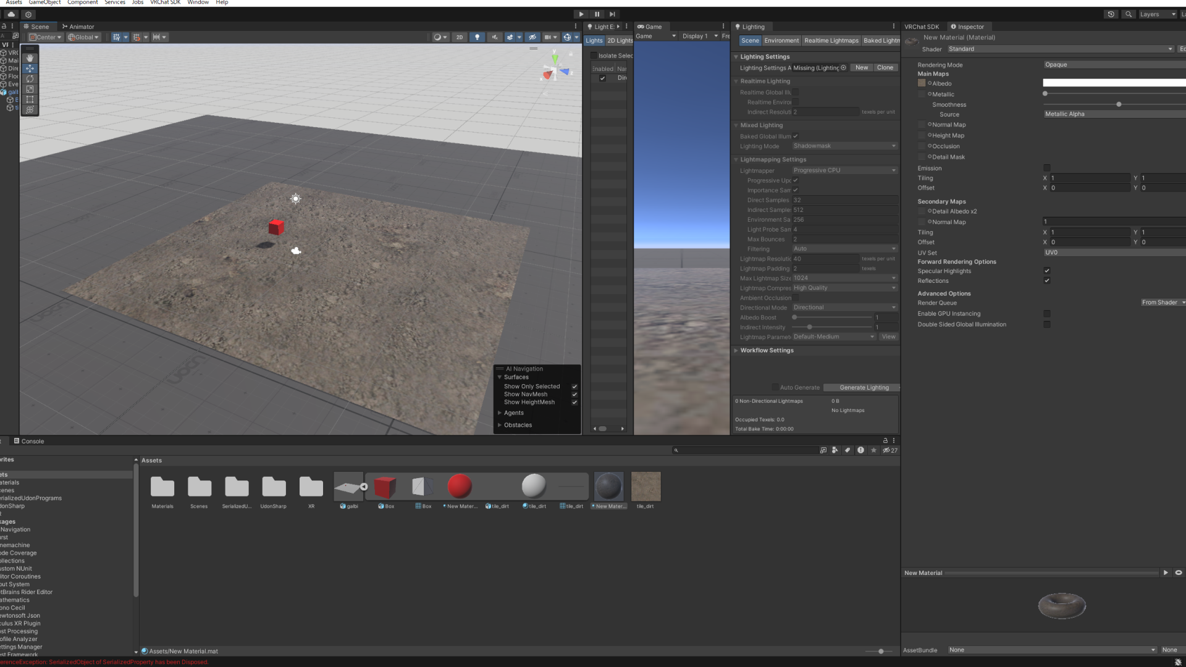Toggle Auto Generate checkbox
The height and width of the screenshot is (667, 1186).
click(775, 388)
